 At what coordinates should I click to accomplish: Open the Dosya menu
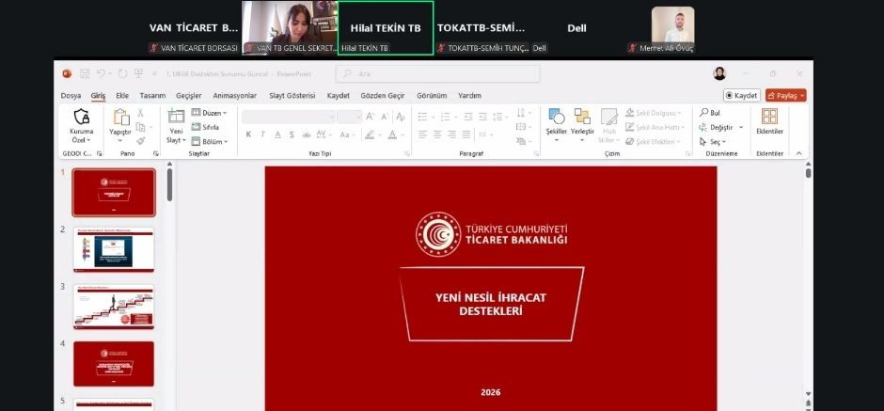71,96
